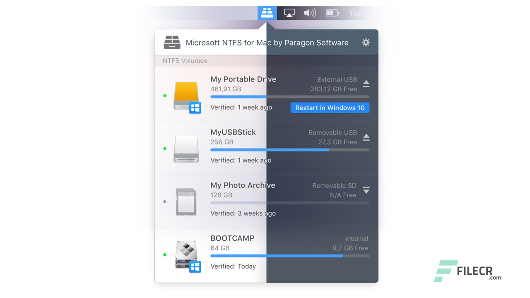Click the 'NTFS Volumes' section header

point(185,61)
